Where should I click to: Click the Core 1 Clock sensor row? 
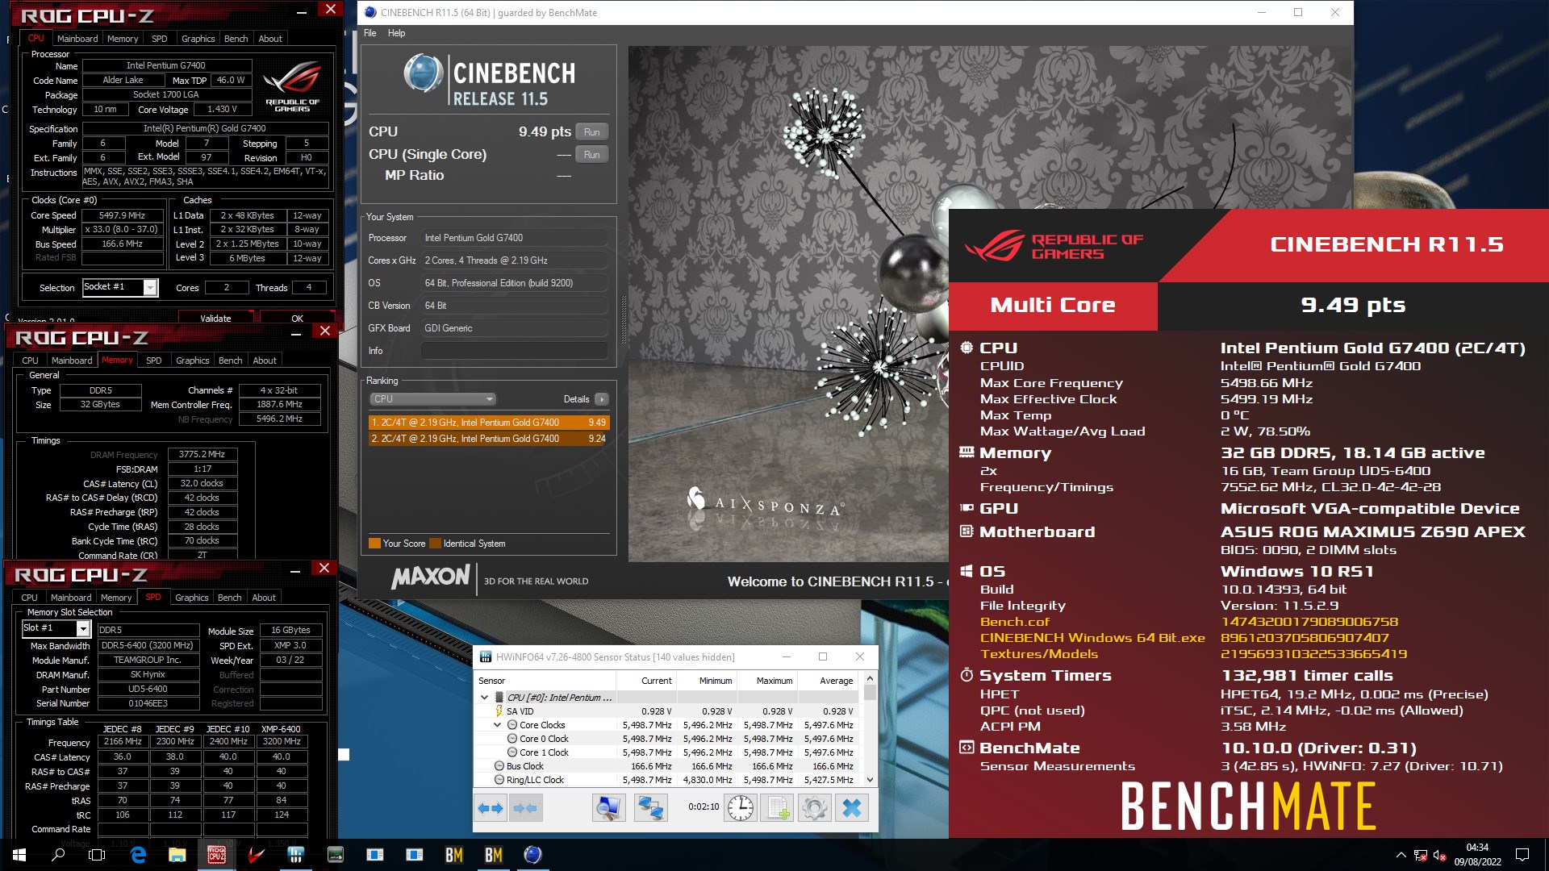666,752
